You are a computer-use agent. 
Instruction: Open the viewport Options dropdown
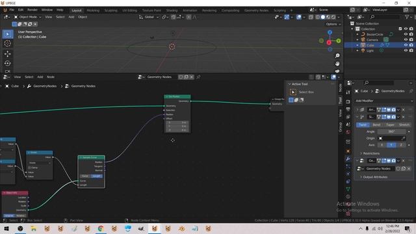click(333, 24)
